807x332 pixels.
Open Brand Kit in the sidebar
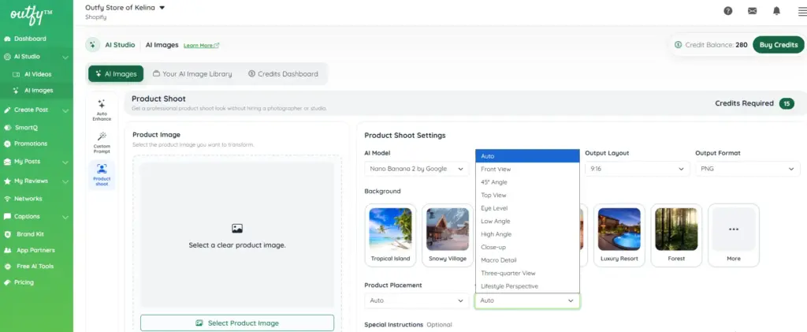pos(30,234)
